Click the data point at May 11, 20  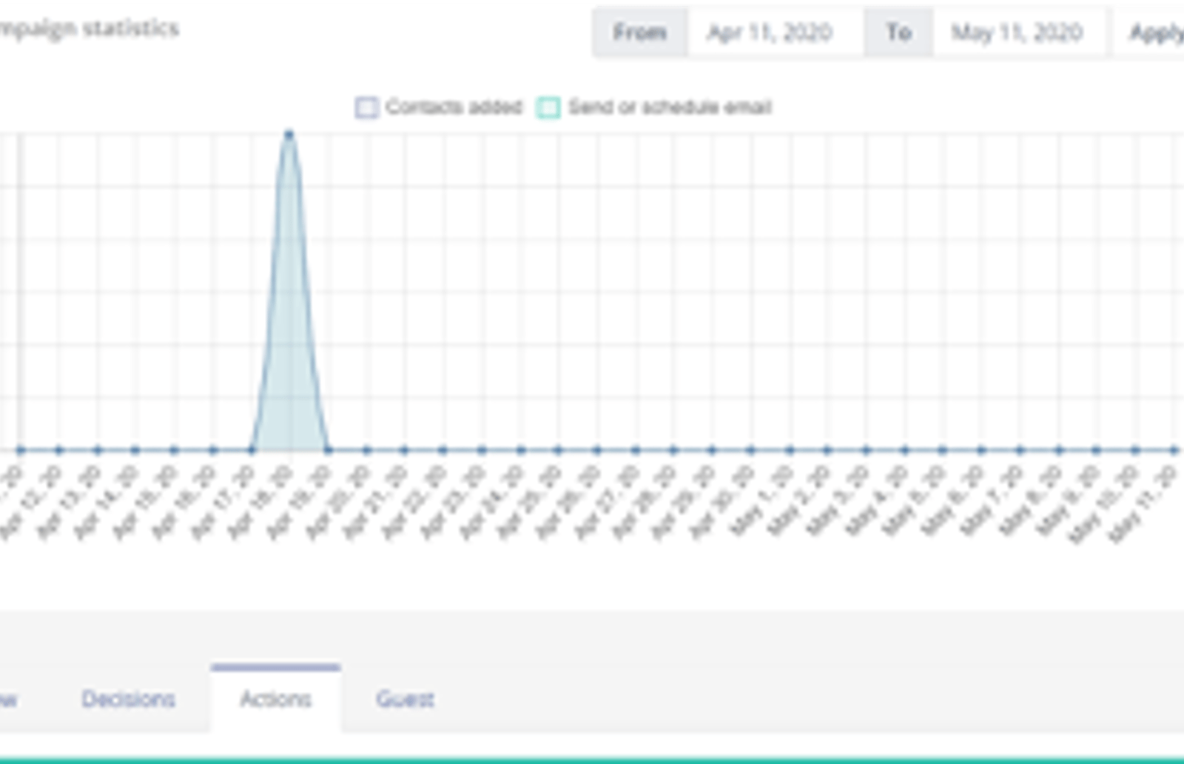pyautogui.click(x=1174, y=449)
